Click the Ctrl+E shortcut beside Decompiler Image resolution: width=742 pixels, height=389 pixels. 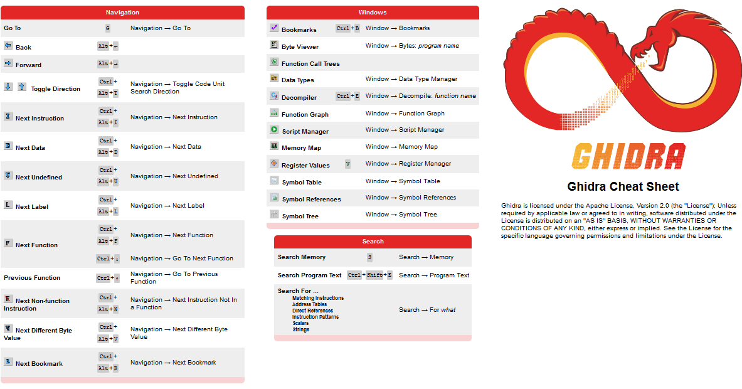click(x=348, y=96)
